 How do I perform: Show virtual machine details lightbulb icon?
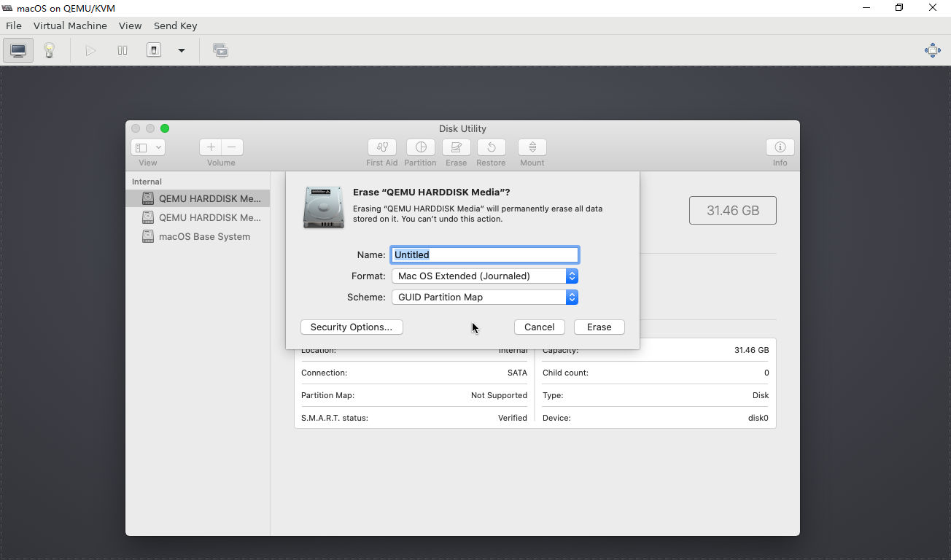point(49,50)
